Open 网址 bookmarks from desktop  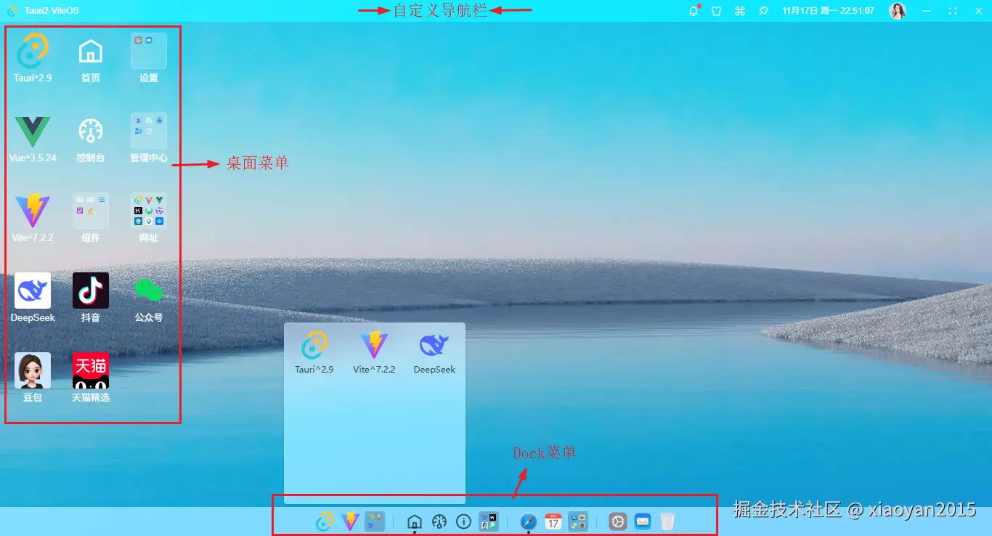[x=148, y=211]
